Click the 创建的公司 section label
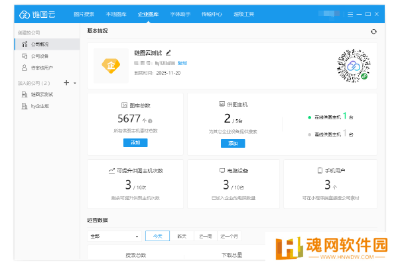Image resolution: width=398 pixels, height=265 pixels. (29, 32)
